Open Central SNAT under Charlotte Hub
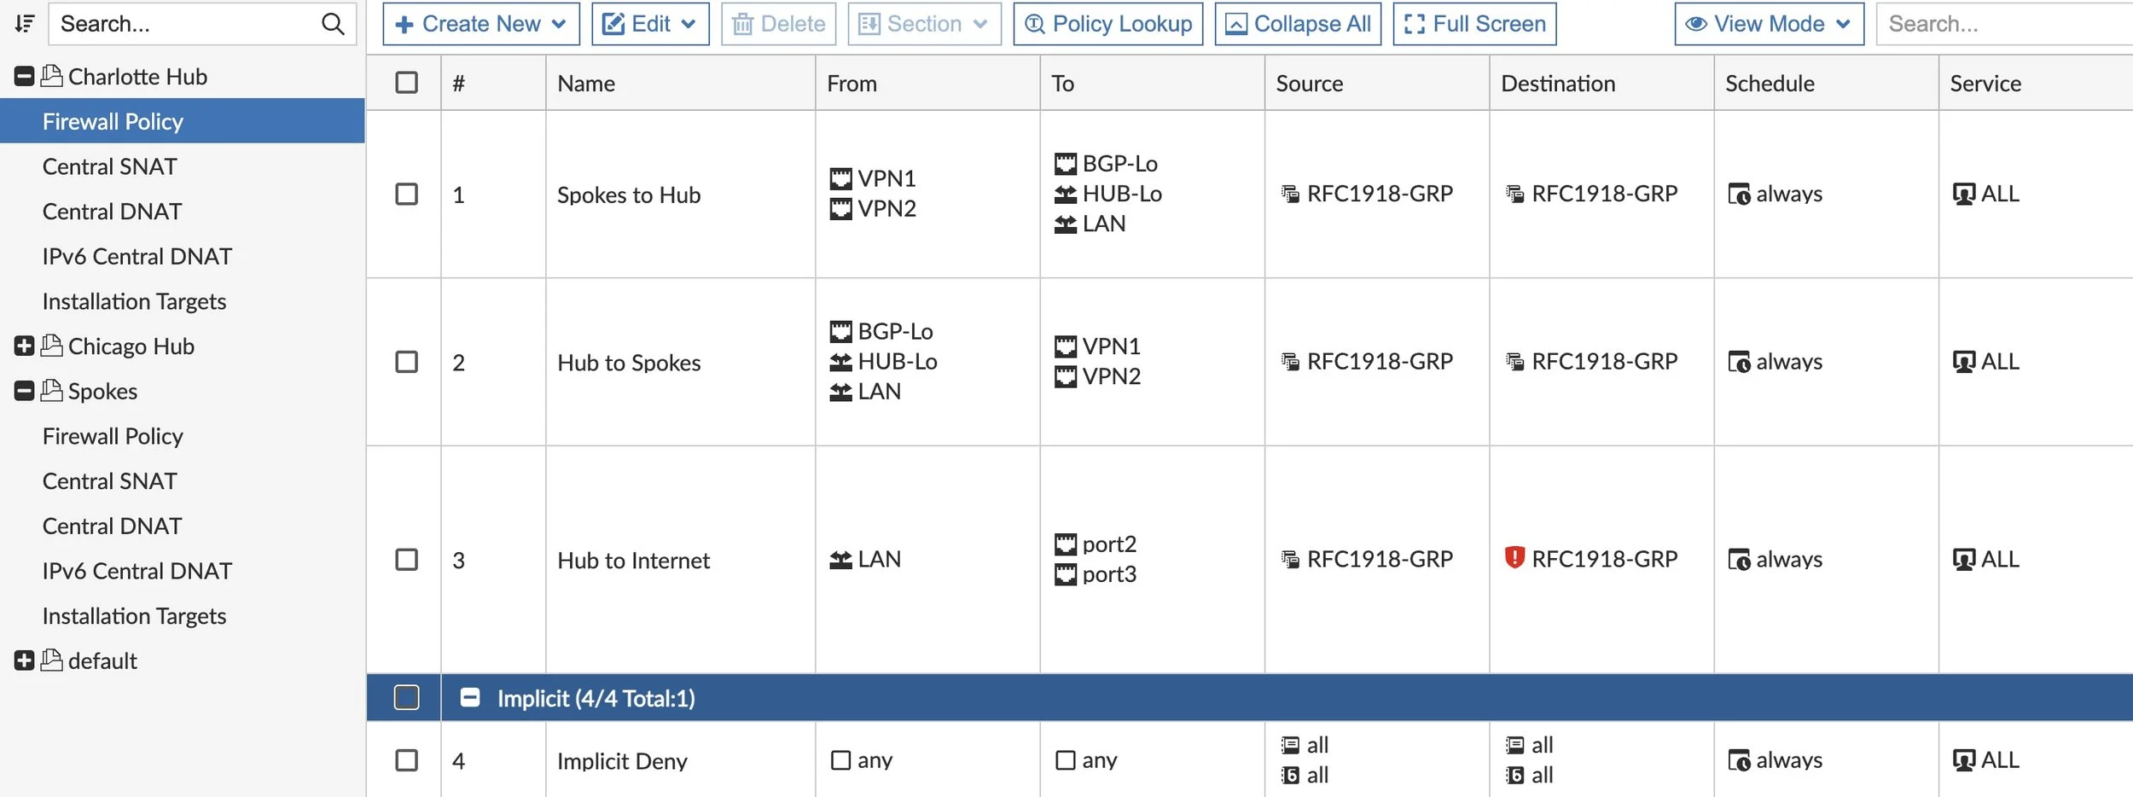 pos(110,166)
